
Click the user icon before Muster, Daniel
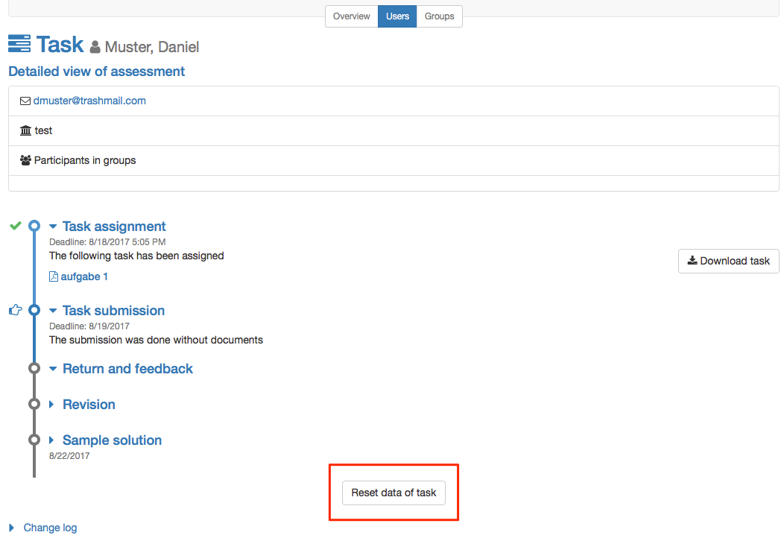[x=95, y=48]
